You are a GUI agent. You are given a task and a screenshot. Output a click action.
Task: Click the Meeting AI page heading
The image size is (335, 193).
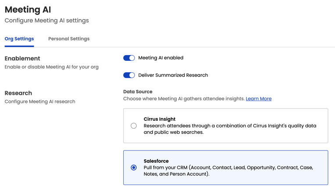click(28, 10)
